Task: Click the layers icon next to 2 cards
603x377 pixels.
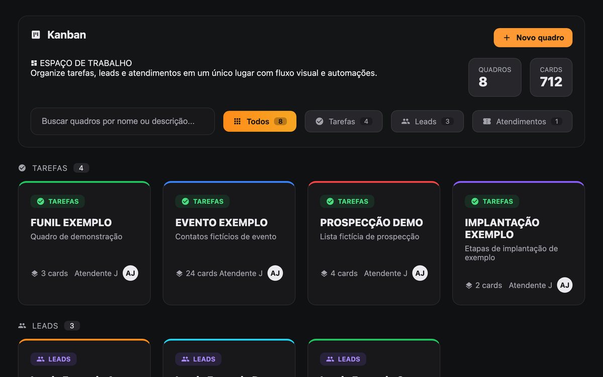Action: click(468, 285)
